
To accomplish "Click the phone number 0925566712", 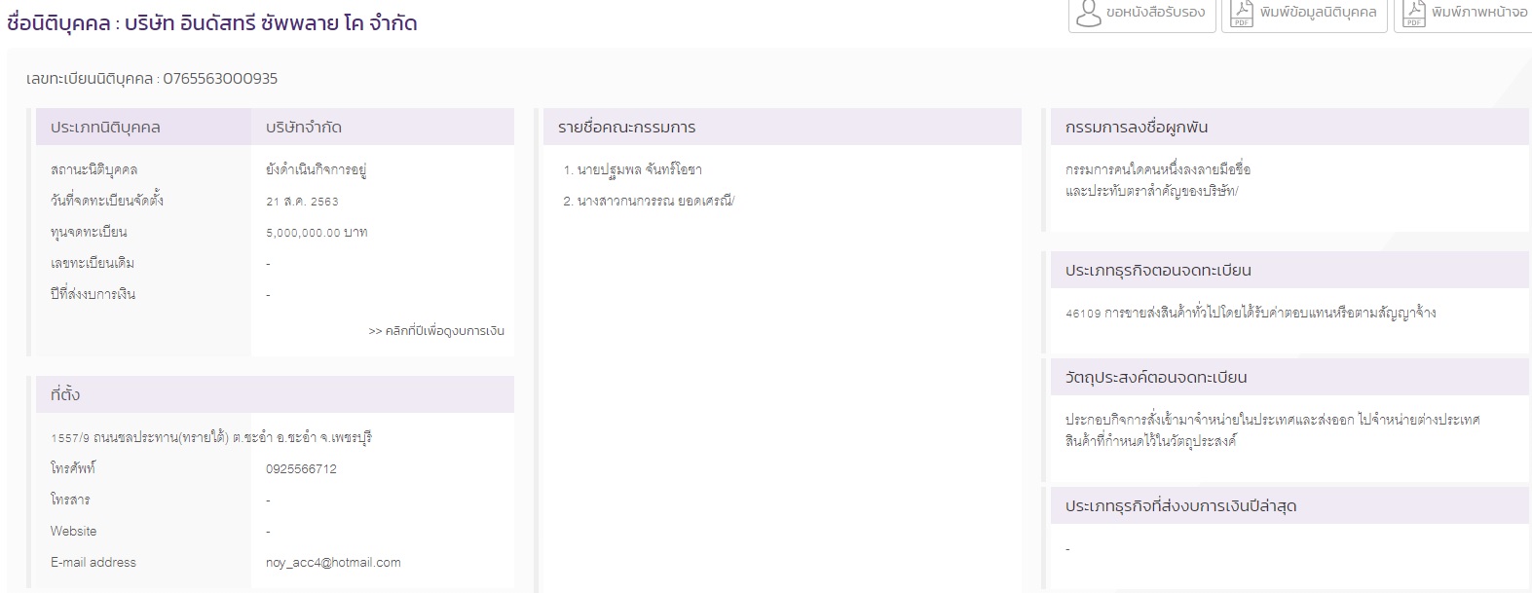I will point(301,469).
